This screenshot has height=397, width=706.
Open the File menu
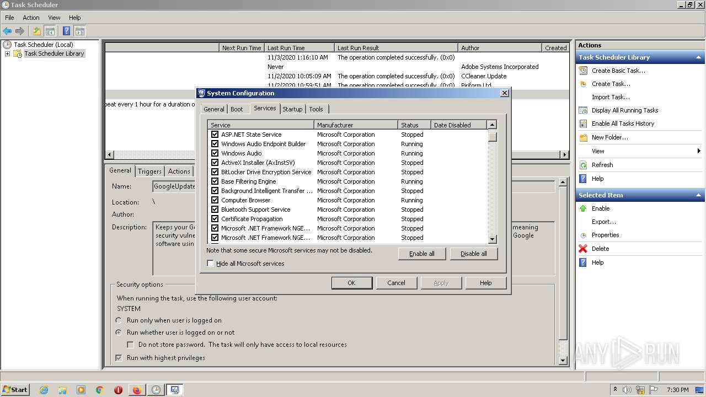point(9,18)
